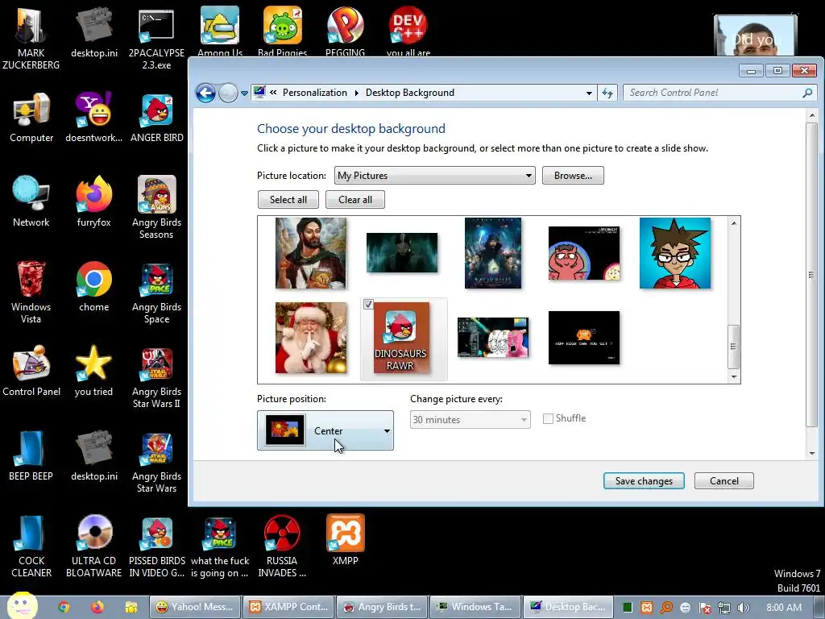This screenshot has width=825, height=619.
Task: Click the picture list scroll down arrow
Action: coord(734,377)
